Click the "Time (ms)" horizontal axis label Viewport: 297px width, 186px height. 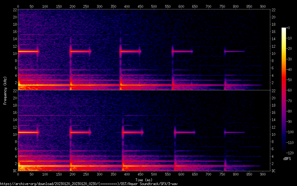pos(144,180)
